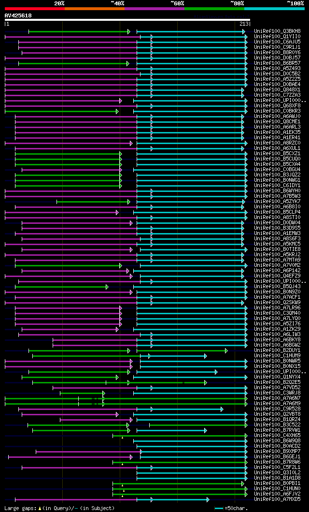Select subject label UniRef100_A5KMC5

tap(278, 244)
